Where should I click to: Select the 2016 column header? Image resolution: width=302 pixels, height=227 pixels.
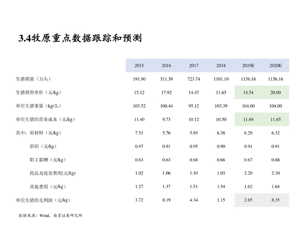point(167,66)
